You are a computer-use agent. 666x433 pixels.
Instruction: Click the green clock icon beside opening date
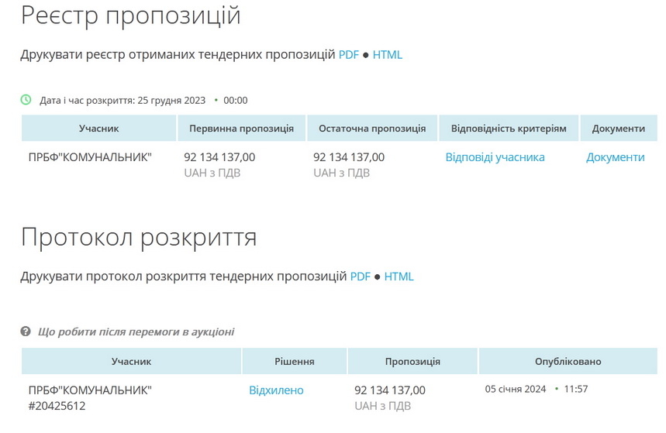26,100
